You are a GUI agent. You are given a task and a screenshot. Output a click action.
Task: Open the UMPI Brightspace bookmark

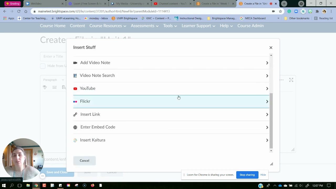tap(124, 18)
